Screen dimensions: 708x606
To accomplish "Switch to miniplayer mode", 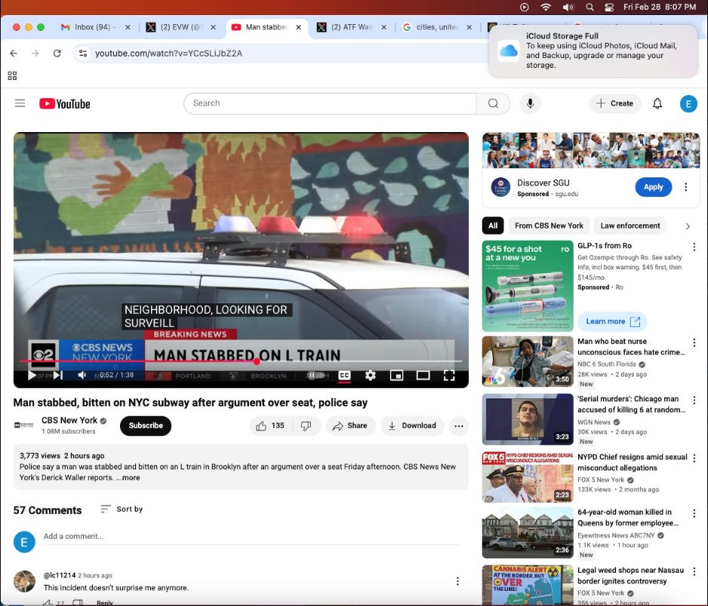I will coord(396,375).
